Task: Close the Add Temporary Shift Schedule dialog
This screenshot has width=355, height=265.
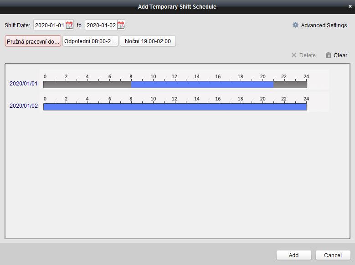Action: pyautogui.click(x=350, y=6)
